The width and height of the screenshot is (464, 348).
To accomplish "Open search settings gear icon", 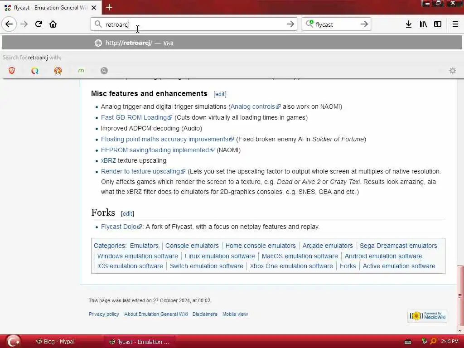I will click(x=453, y=70).
